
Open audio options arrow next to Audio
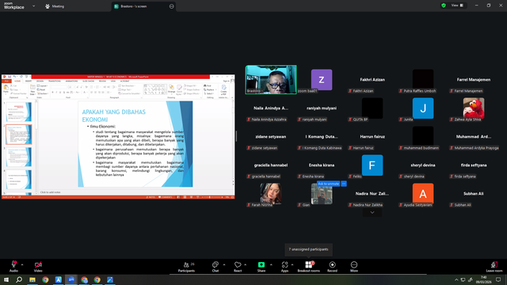(x=22, y=264)
